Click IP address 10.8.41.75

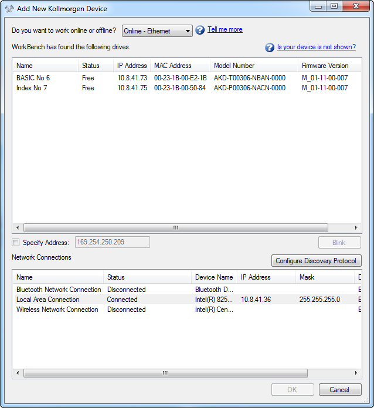coord(132,88)
